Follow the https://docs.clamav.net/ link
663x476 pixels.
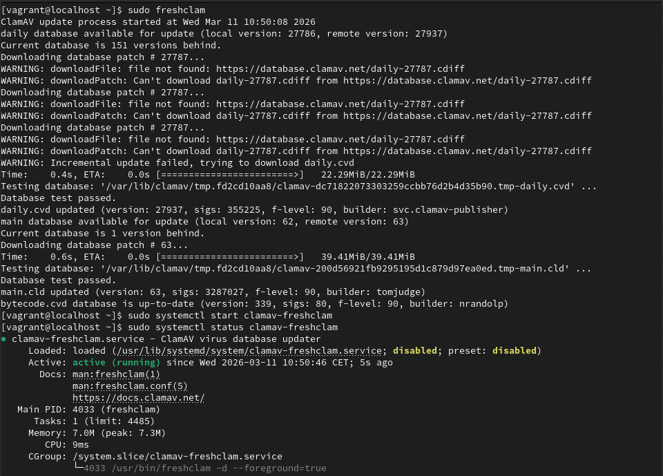[138, 398]
